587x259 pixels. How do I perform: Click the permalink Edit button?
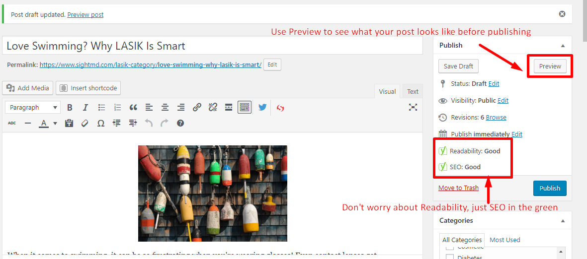point(272,65)
